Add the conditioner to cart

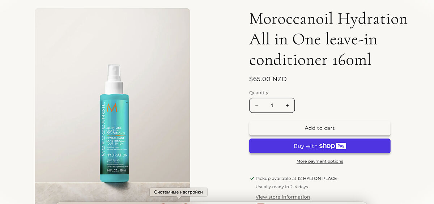(320, 128)
